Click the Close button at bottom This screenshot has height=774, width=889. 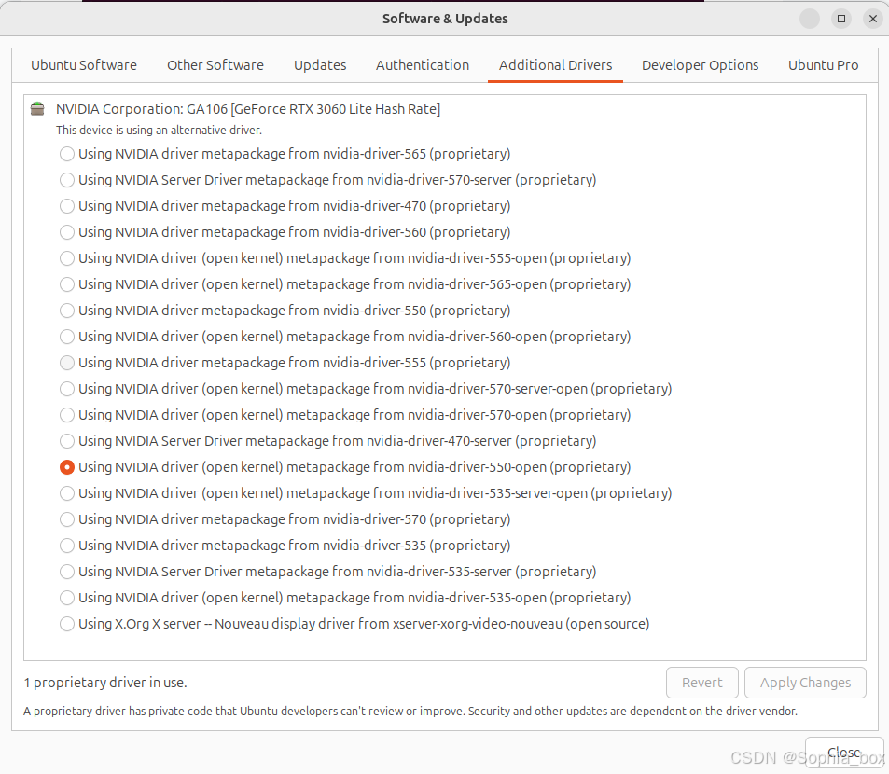843,753
